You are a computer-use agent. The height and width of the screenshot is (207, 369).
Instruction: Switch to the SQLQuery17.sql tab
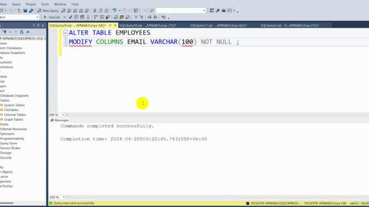[x=219, y=25]
